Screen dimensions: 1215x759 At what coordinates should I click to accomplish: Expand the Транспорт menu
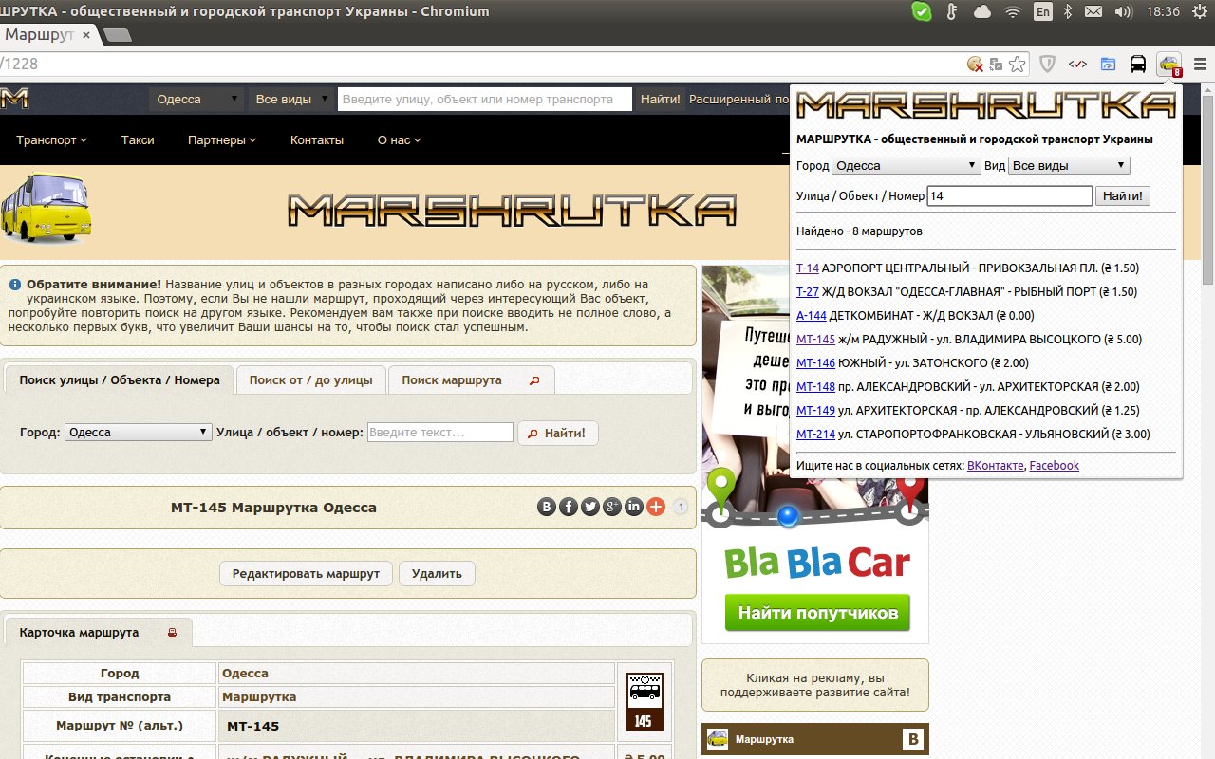[51, 139]
